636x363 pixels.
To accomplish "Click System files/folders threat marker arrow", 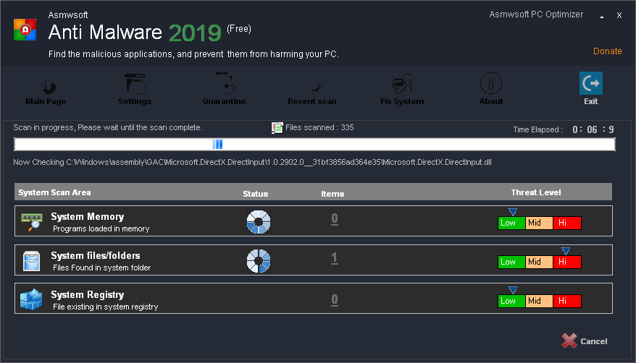I will [x=566, y=251].
